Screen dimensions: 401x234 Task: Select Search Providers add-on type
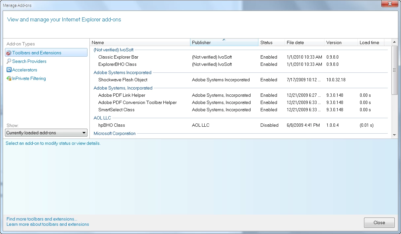point(29,61)
